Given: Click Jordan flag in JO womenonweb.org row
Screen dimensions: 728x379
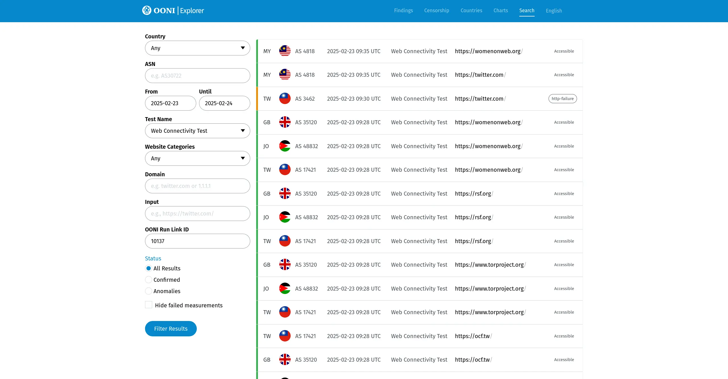Looking at the screenshot, I should coord(285,146).
